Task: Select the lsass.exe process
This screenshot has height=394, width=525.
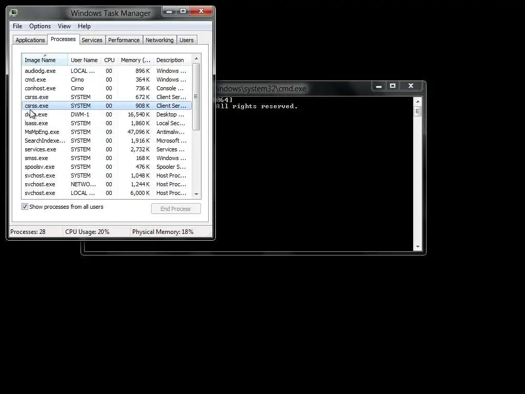Action: coord(107,123)
